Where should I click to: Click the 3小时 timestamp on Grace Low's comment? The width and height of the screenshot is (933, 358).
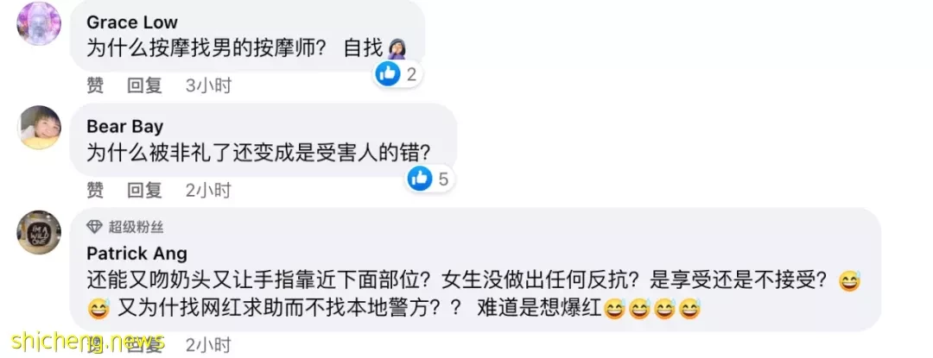point(208,86)
